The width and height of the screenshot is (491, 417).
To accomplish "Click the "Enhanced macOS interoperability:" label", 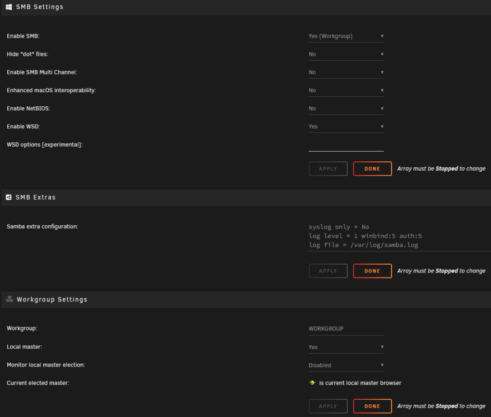I will pyautogui.click(x=51, y=90).
